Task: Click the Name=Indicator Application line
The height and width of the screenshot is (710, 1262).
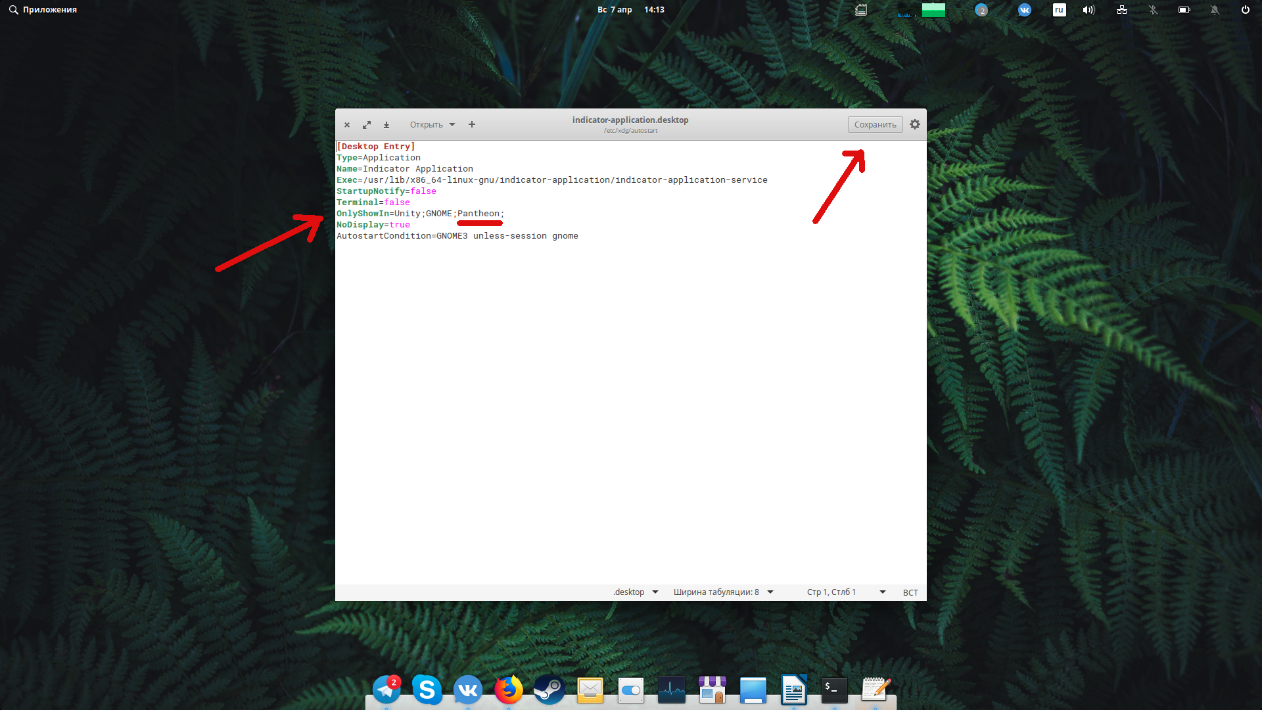Action: click(405, 169)
